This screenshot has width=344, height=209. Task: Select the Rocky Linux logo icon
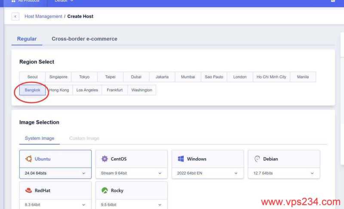104,191
